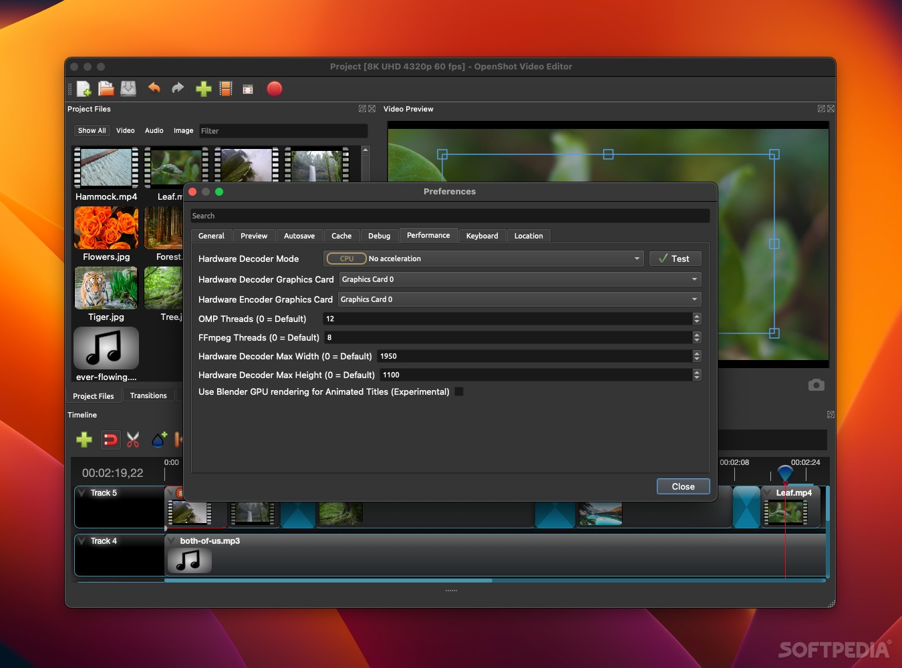This screenshot has width=902, height=668.
Task: Select the razor tool scissors icon
Action: [133, 440]
